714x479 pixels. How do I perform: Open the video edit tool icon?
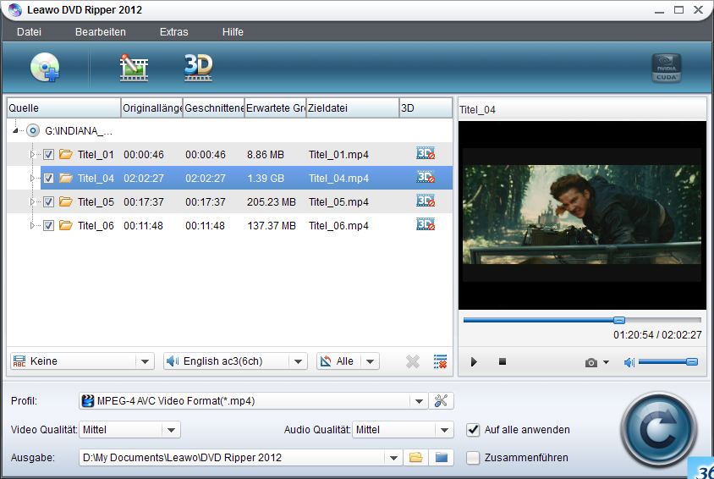coord(134,67)
